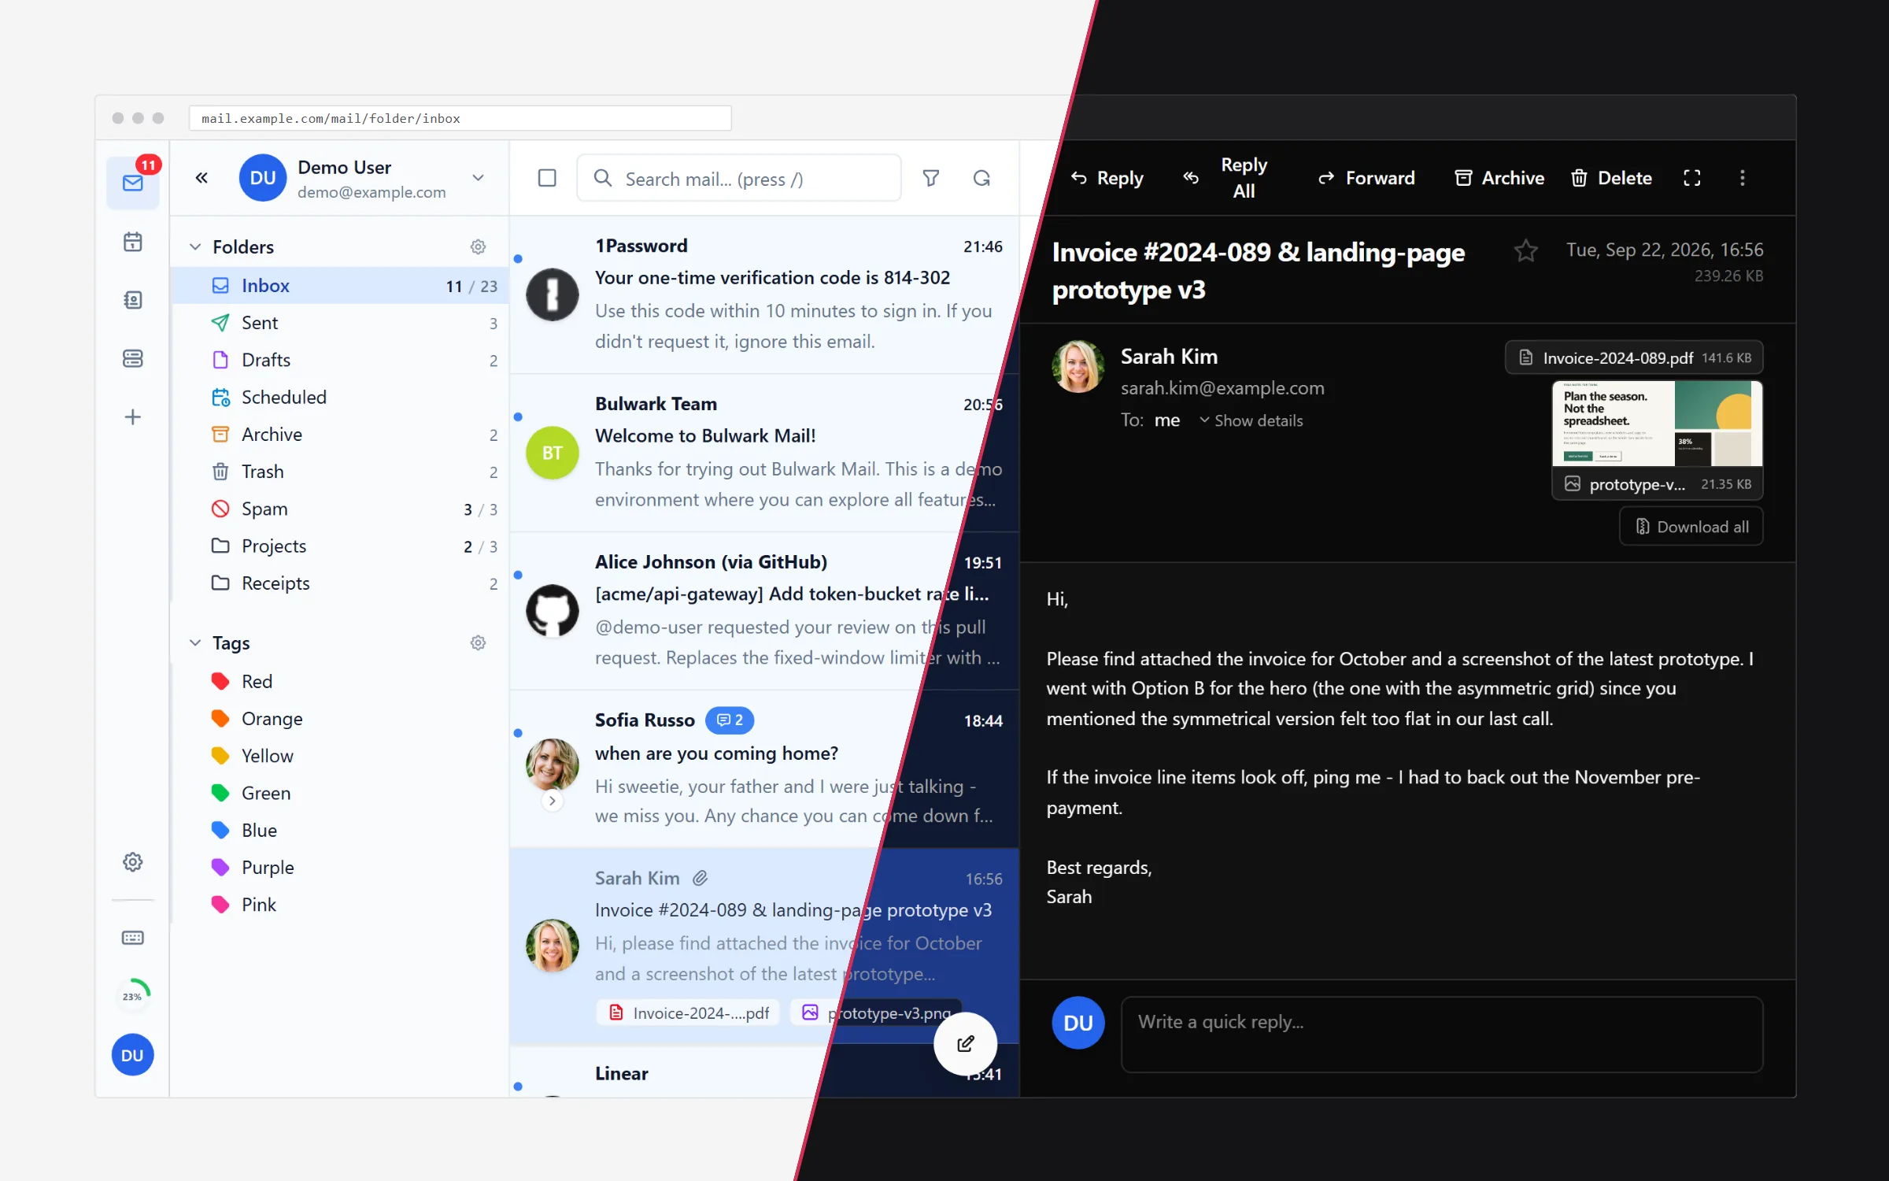Open Demo User account dropdown

point(478,178)
